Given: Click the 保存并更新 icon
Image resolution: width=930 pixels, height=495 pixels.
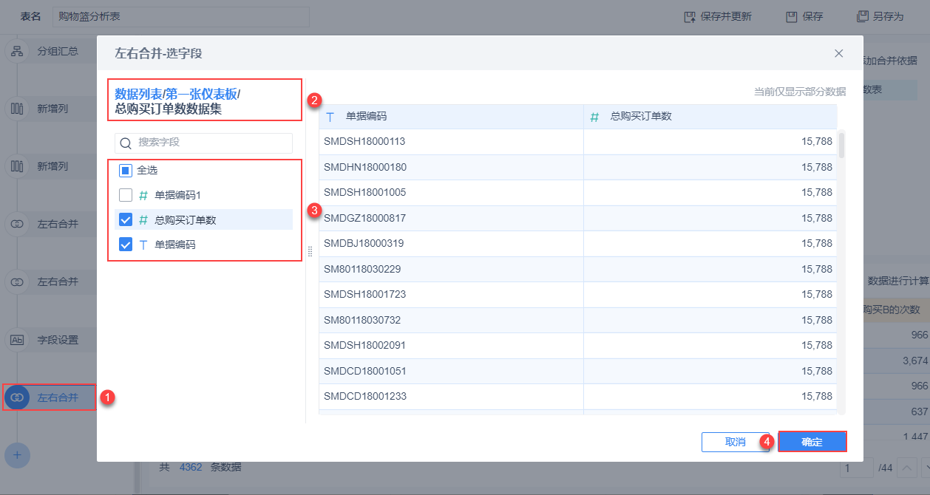Looking at the screenshot, I should point(690,16).
